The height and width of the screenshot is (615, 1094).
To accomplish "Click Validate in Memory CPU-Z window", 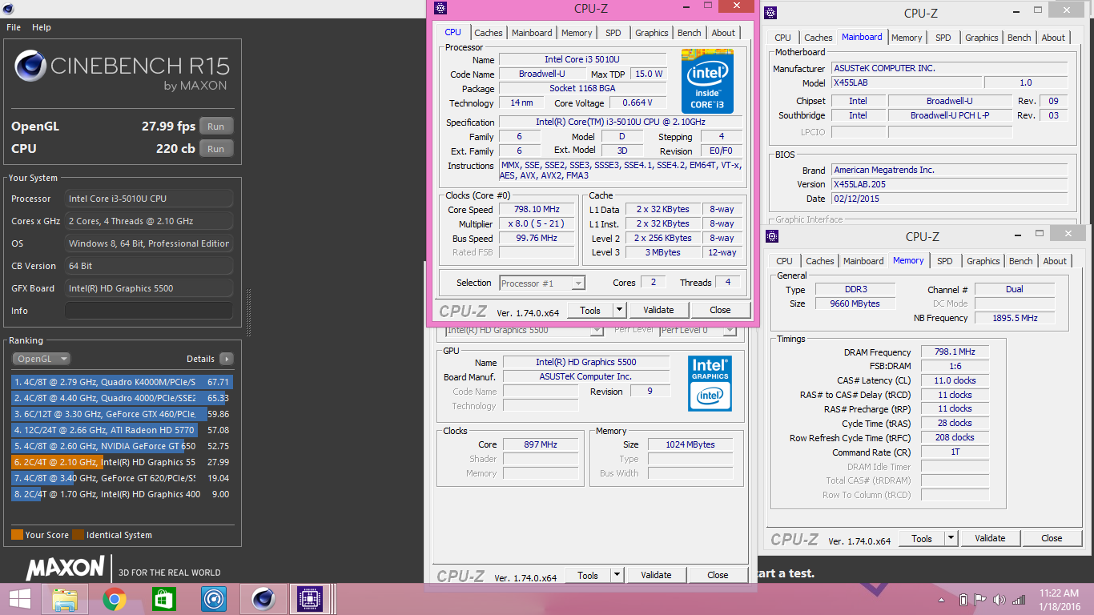I will click(990, 538).
